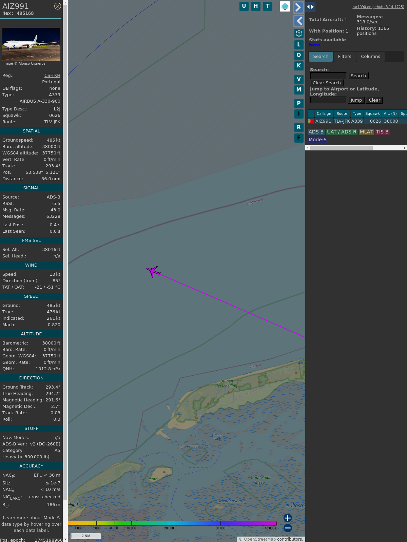
Task: Click the 38000 altitude cell
Action: click(x=391, y=121)
